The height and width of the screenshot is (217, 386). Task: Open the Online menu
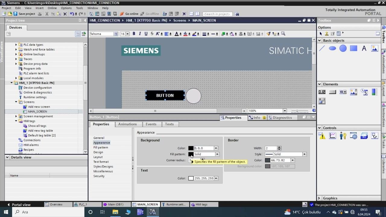coord(52,8)
